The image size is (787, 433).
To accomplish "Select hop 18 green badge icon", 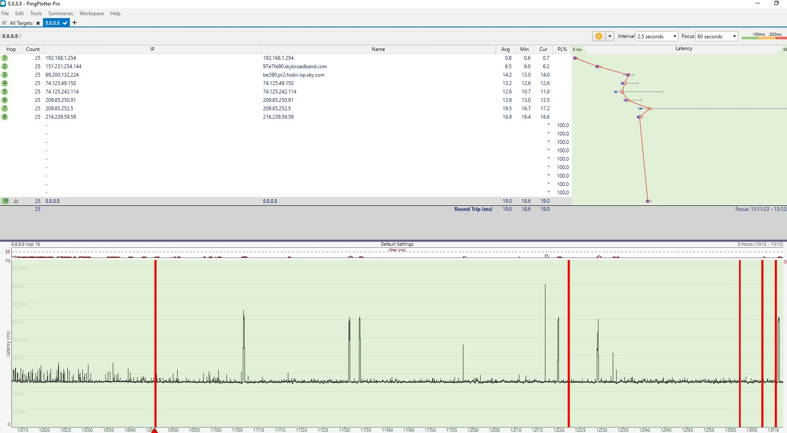I will click(x=5, y=201).
